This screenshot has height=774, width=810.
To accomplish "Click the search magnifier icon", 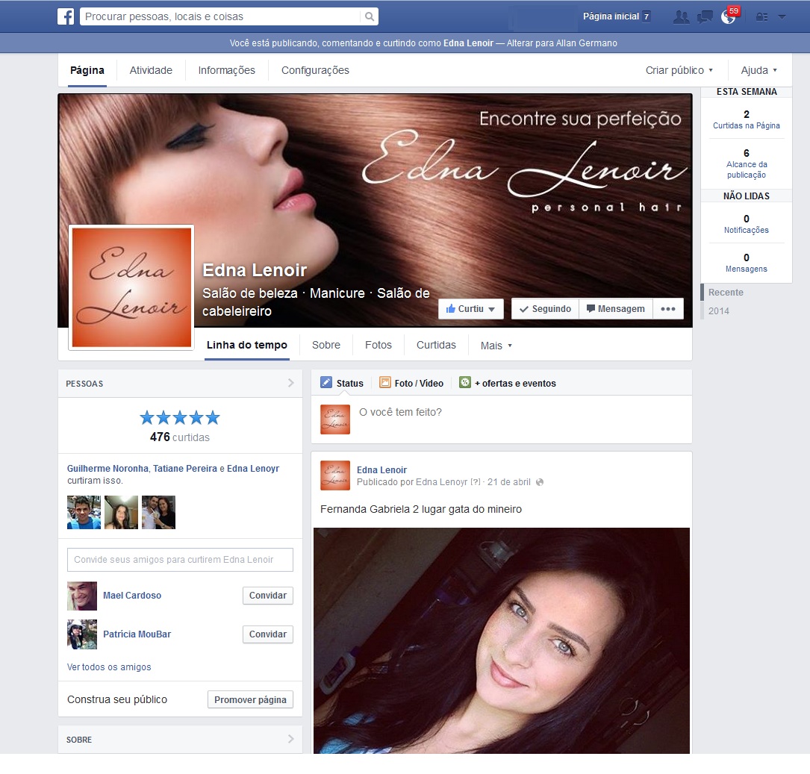I will click(370, 16).
